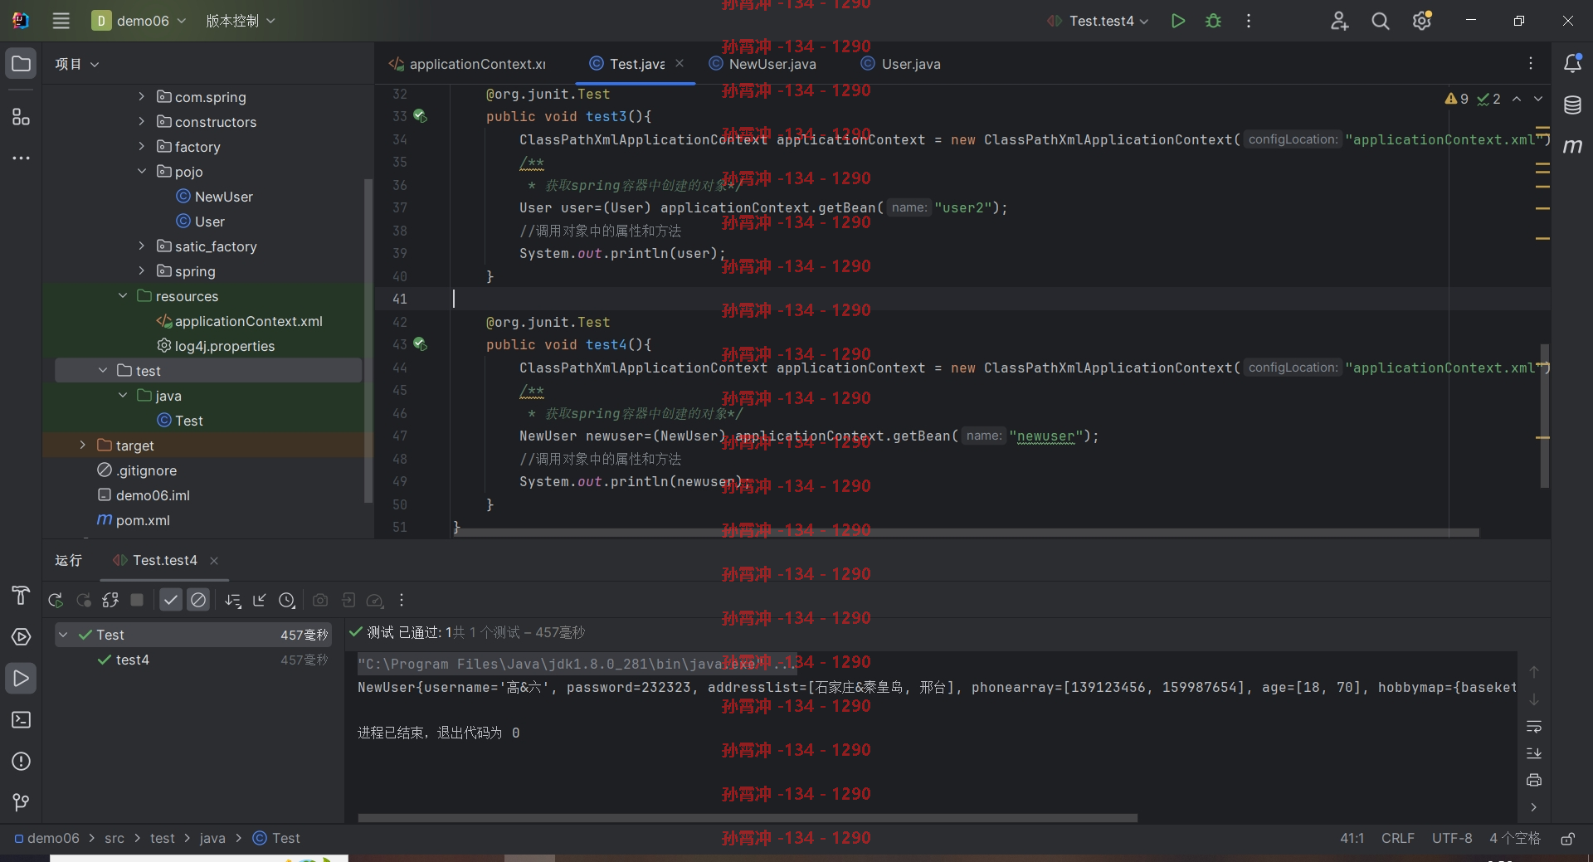Open the main hamburger menu

click(61, 21)
